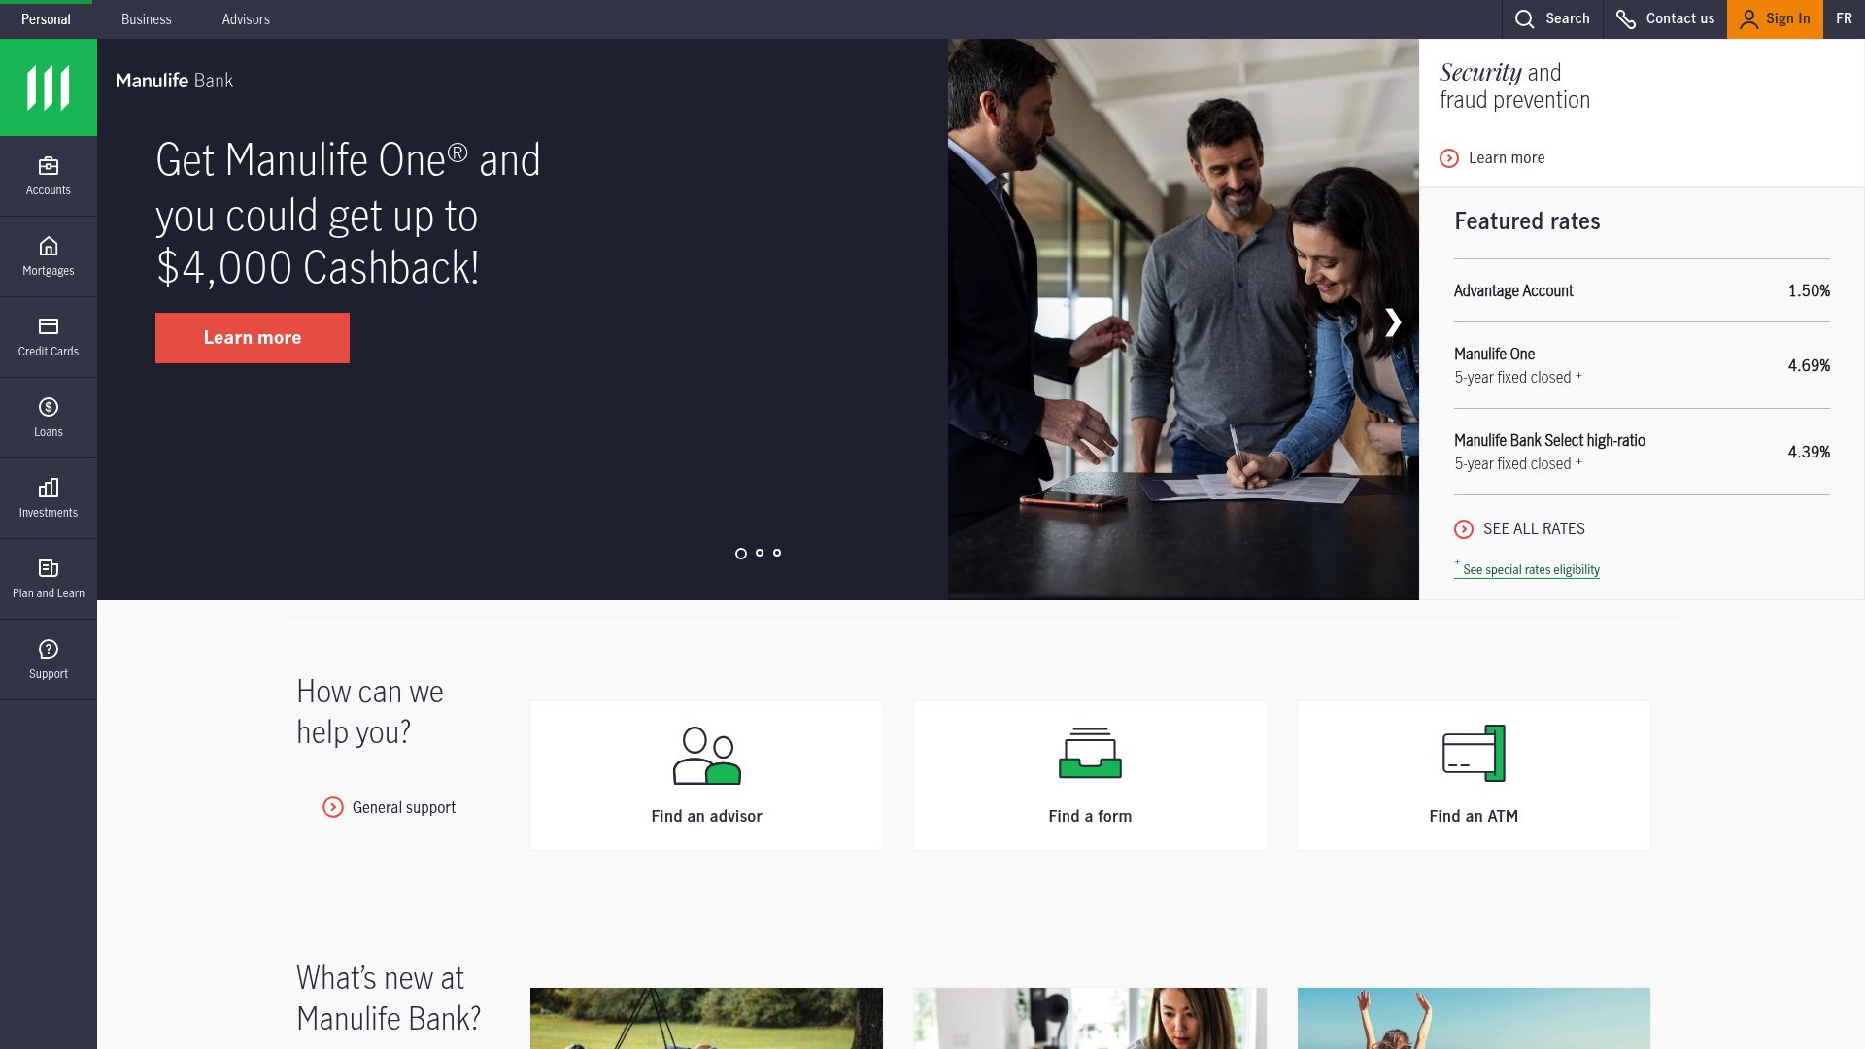Image resolution: width=1865 pixels, height=1049 pixels.
Task: Click the Featured rates heading
Action: coord(1527,221)
